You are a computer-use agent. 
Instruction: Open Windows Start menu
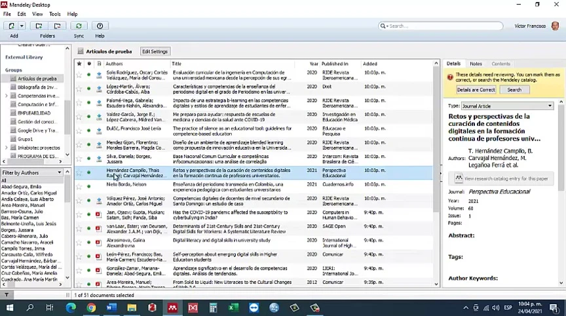pos(10,307)
